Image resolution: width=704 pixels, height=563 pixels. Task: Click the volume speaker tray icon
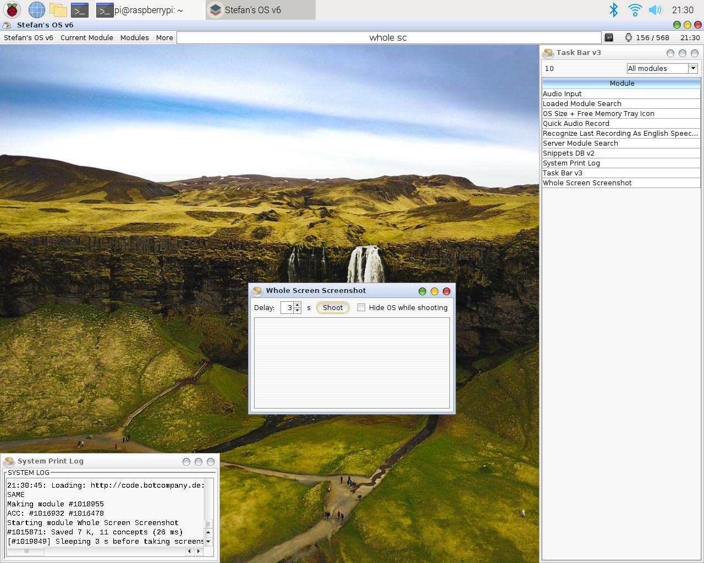654,10
